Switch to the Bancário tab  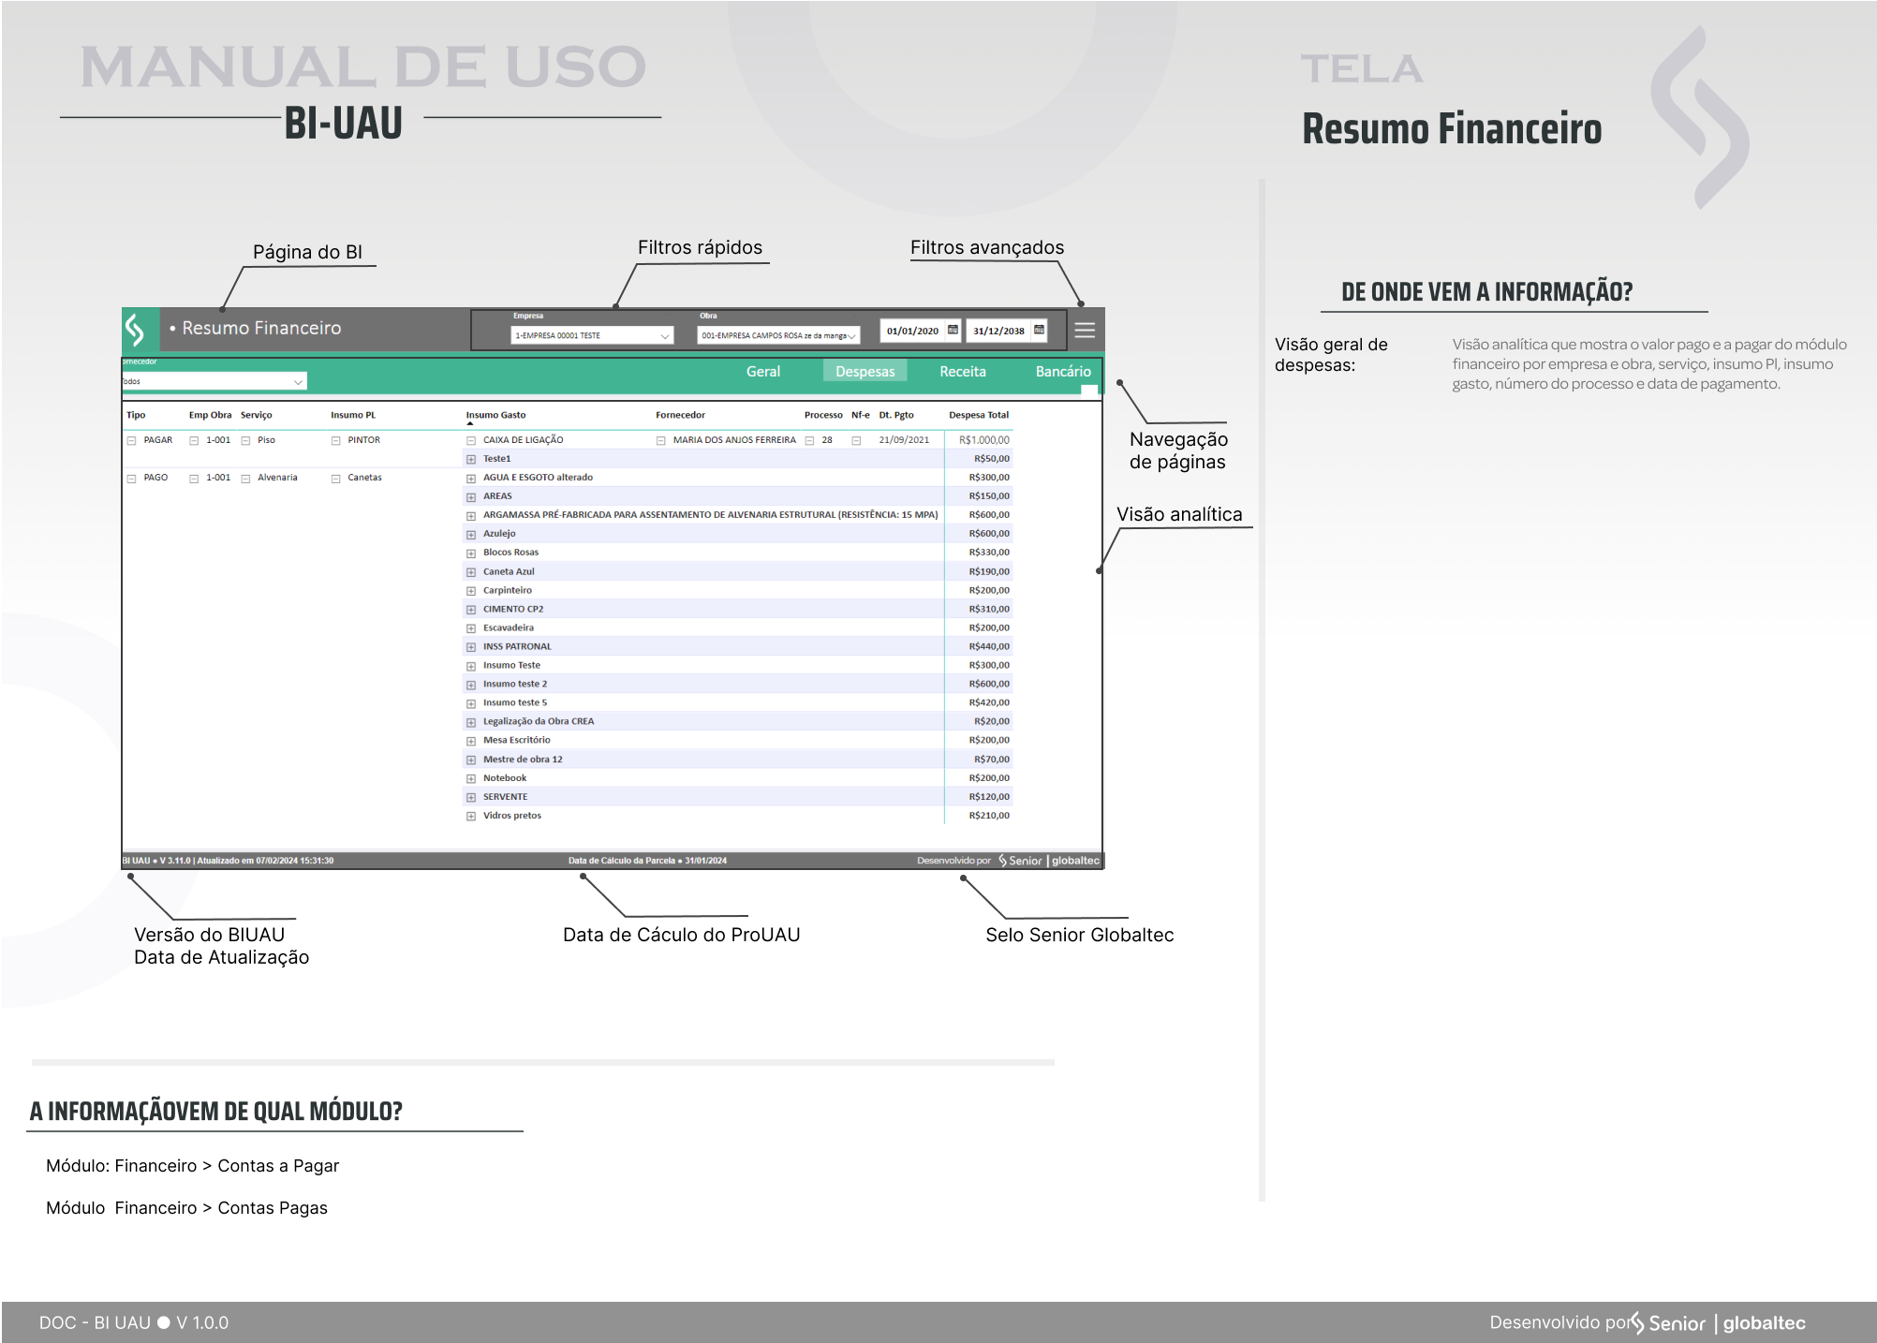click(1062, 372)
